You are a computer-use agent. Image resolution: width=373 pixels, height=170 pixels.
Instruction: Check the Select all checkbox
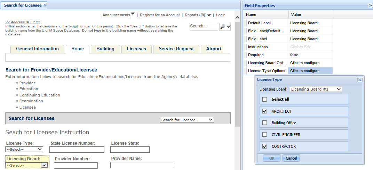[265, 99]
